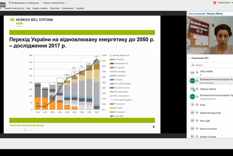Click the info icon beside Информация о совещании
Screen dimensions: 233x156
pos(9,3)
